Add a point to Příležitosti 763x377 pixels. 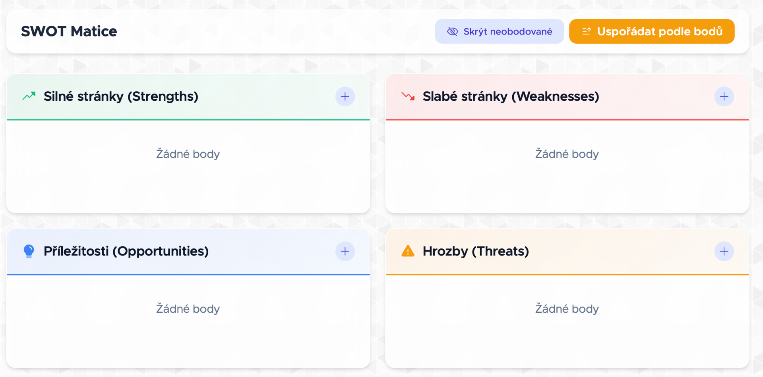point(345,251)
